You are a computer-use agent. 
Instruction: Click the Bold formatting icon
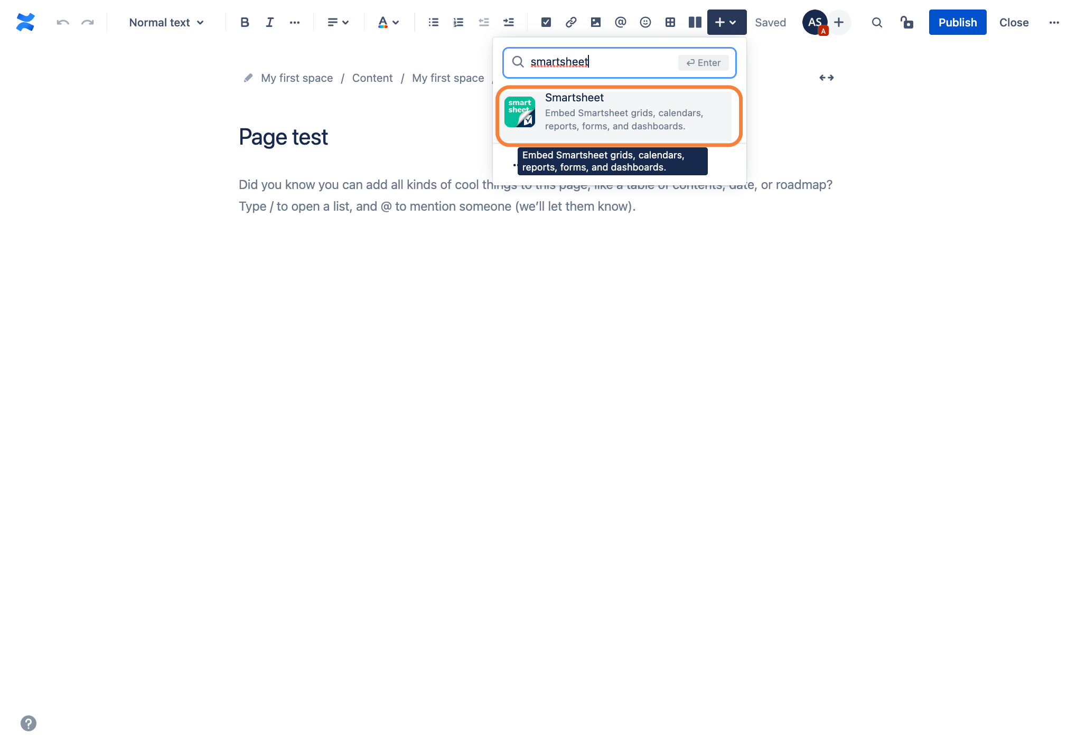(x=244, y=22)
